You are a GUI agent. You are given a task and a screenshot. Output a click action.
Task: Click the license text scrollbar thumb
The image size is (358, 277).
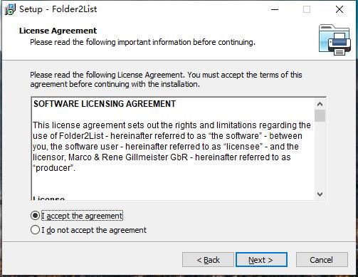tap(320, 115)
